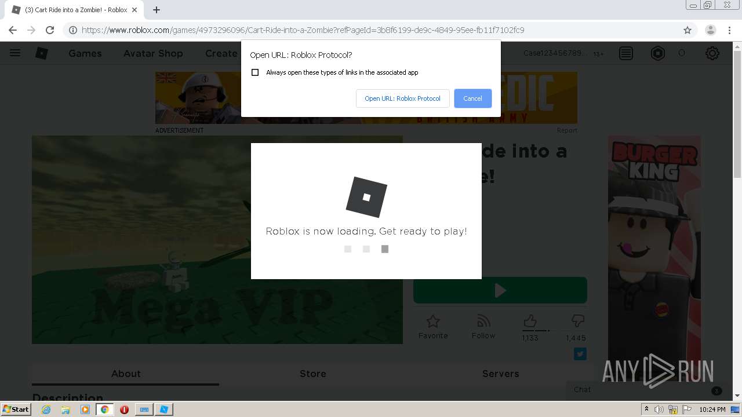The width and height of the screenshot is (742, 417).
Task: Click the Case123456789 username
Action: pyautogui.click(x=555, y=53)
